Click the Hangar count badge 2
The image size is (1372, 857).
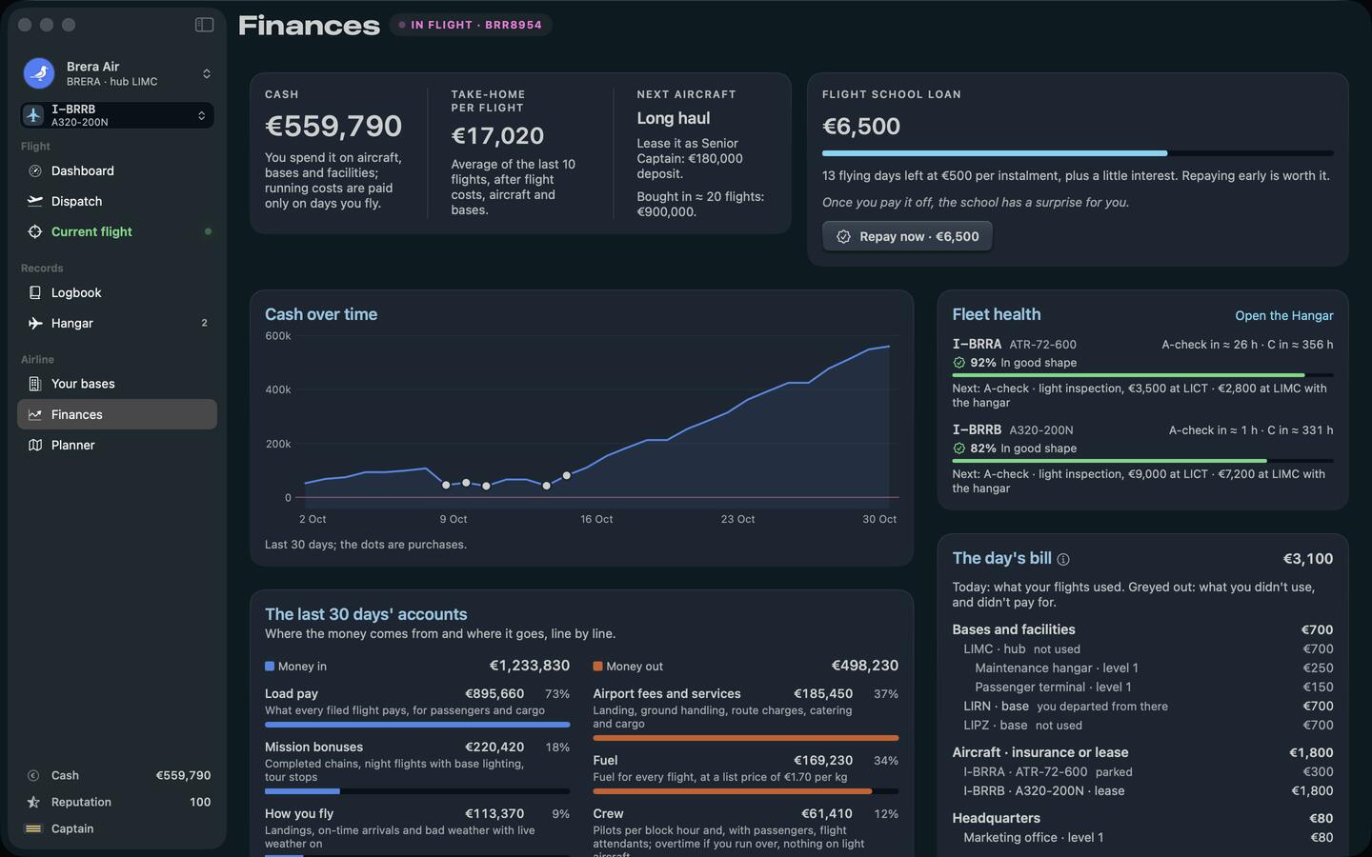tap(204, 324)
